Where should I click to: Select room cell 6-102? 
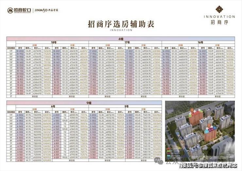tap(20, 161)
